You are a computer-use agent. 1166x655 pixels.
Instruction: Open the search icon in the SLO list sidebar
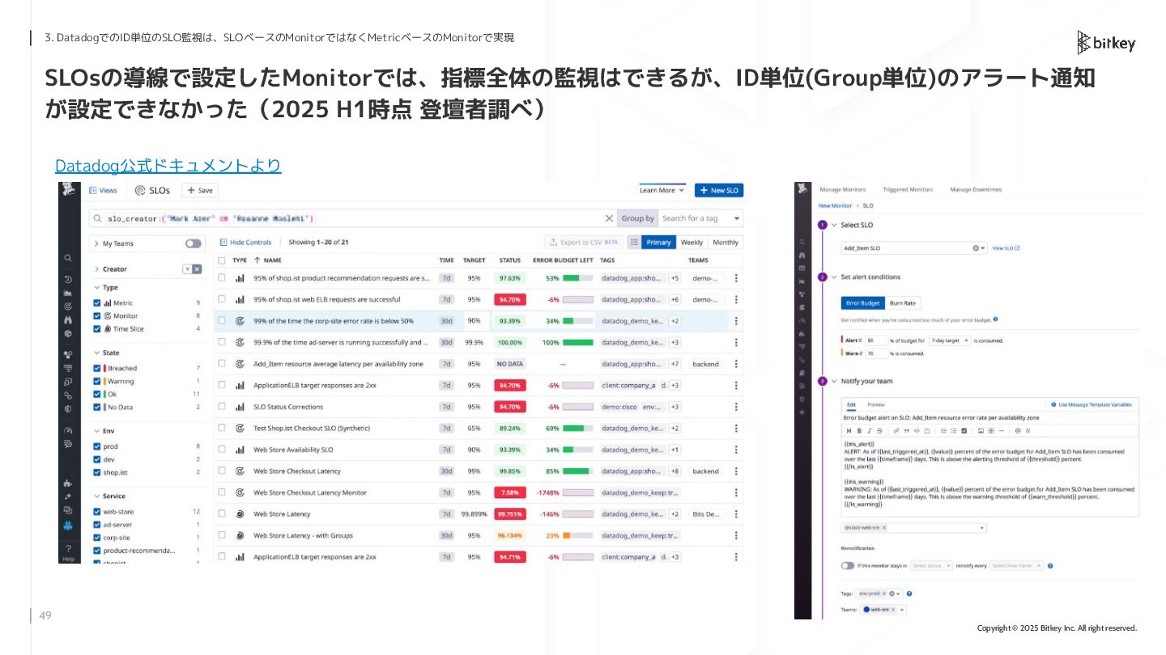pyautogui.click(x=68, y=258)
